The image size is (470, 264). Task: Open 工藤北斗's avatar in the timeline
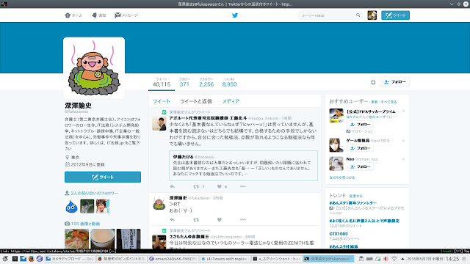coord(159,124)
